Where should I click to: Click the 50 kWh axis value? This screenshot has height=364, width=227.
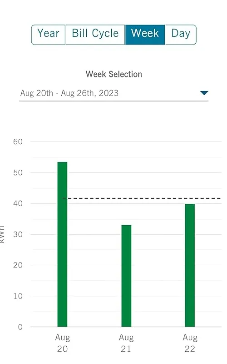pyautogui.click(x=18, y=173)
